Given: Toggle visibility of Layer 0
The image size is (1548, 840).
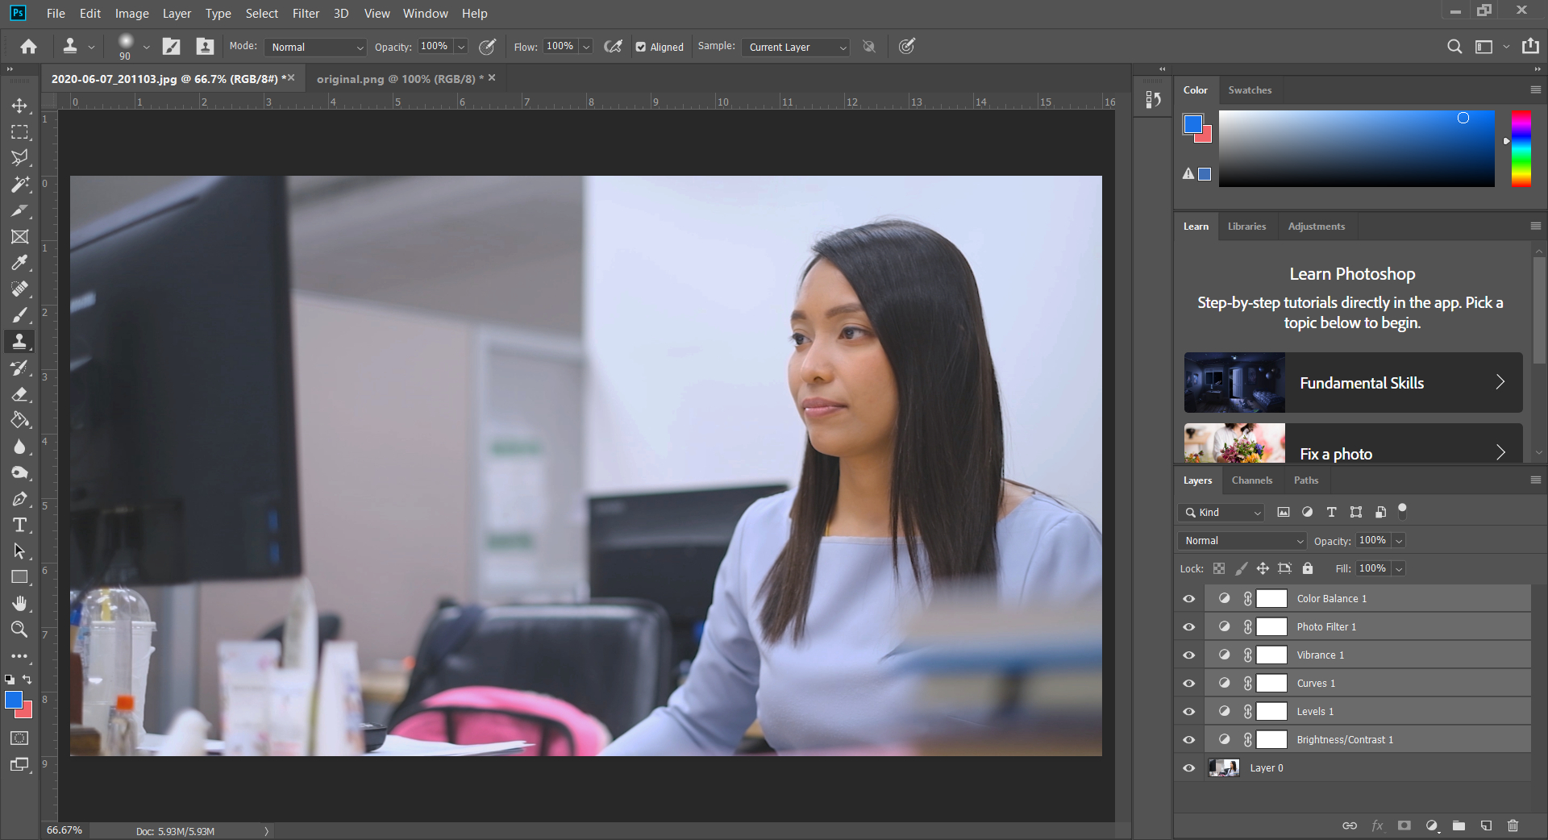Looking at the screenshot, I should [x=1189, y=767].
